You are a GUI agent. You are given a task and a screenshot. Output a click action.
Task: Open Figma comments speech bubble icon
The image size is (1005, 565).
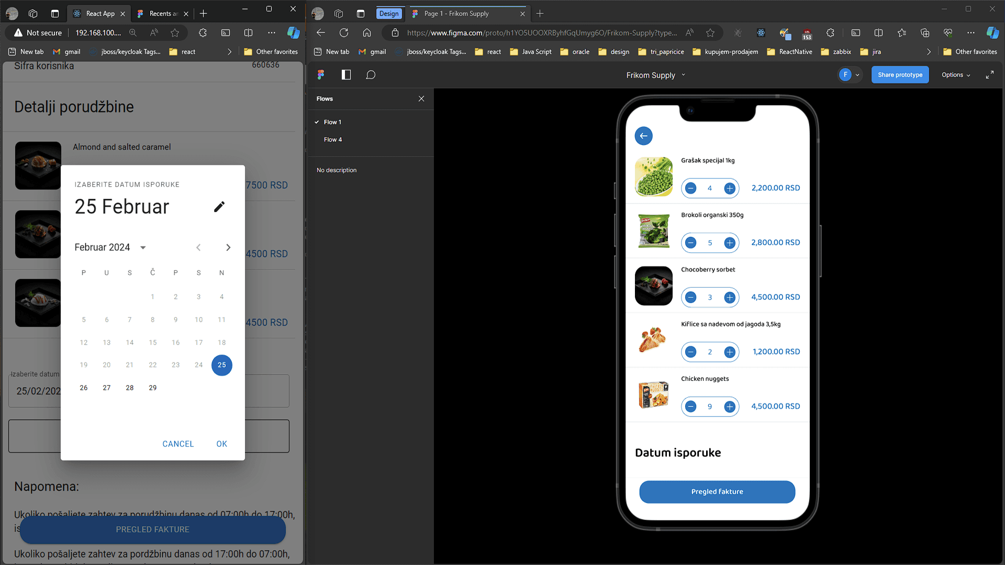371,75
